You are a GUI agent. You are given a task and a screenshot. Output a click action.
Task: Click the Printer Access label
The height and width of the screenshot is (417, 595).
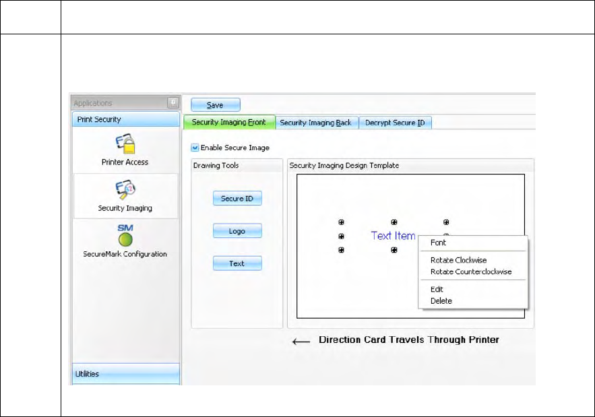click(125, 162)
